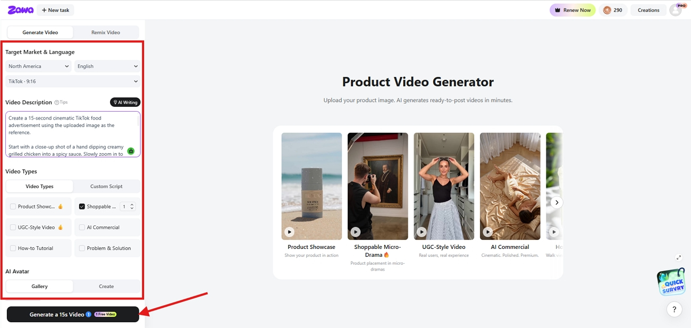The width and height of the screenshot is (691, 328).
Task: Check the Product Showcase checkbox
Action: click(x=13, y=206)
